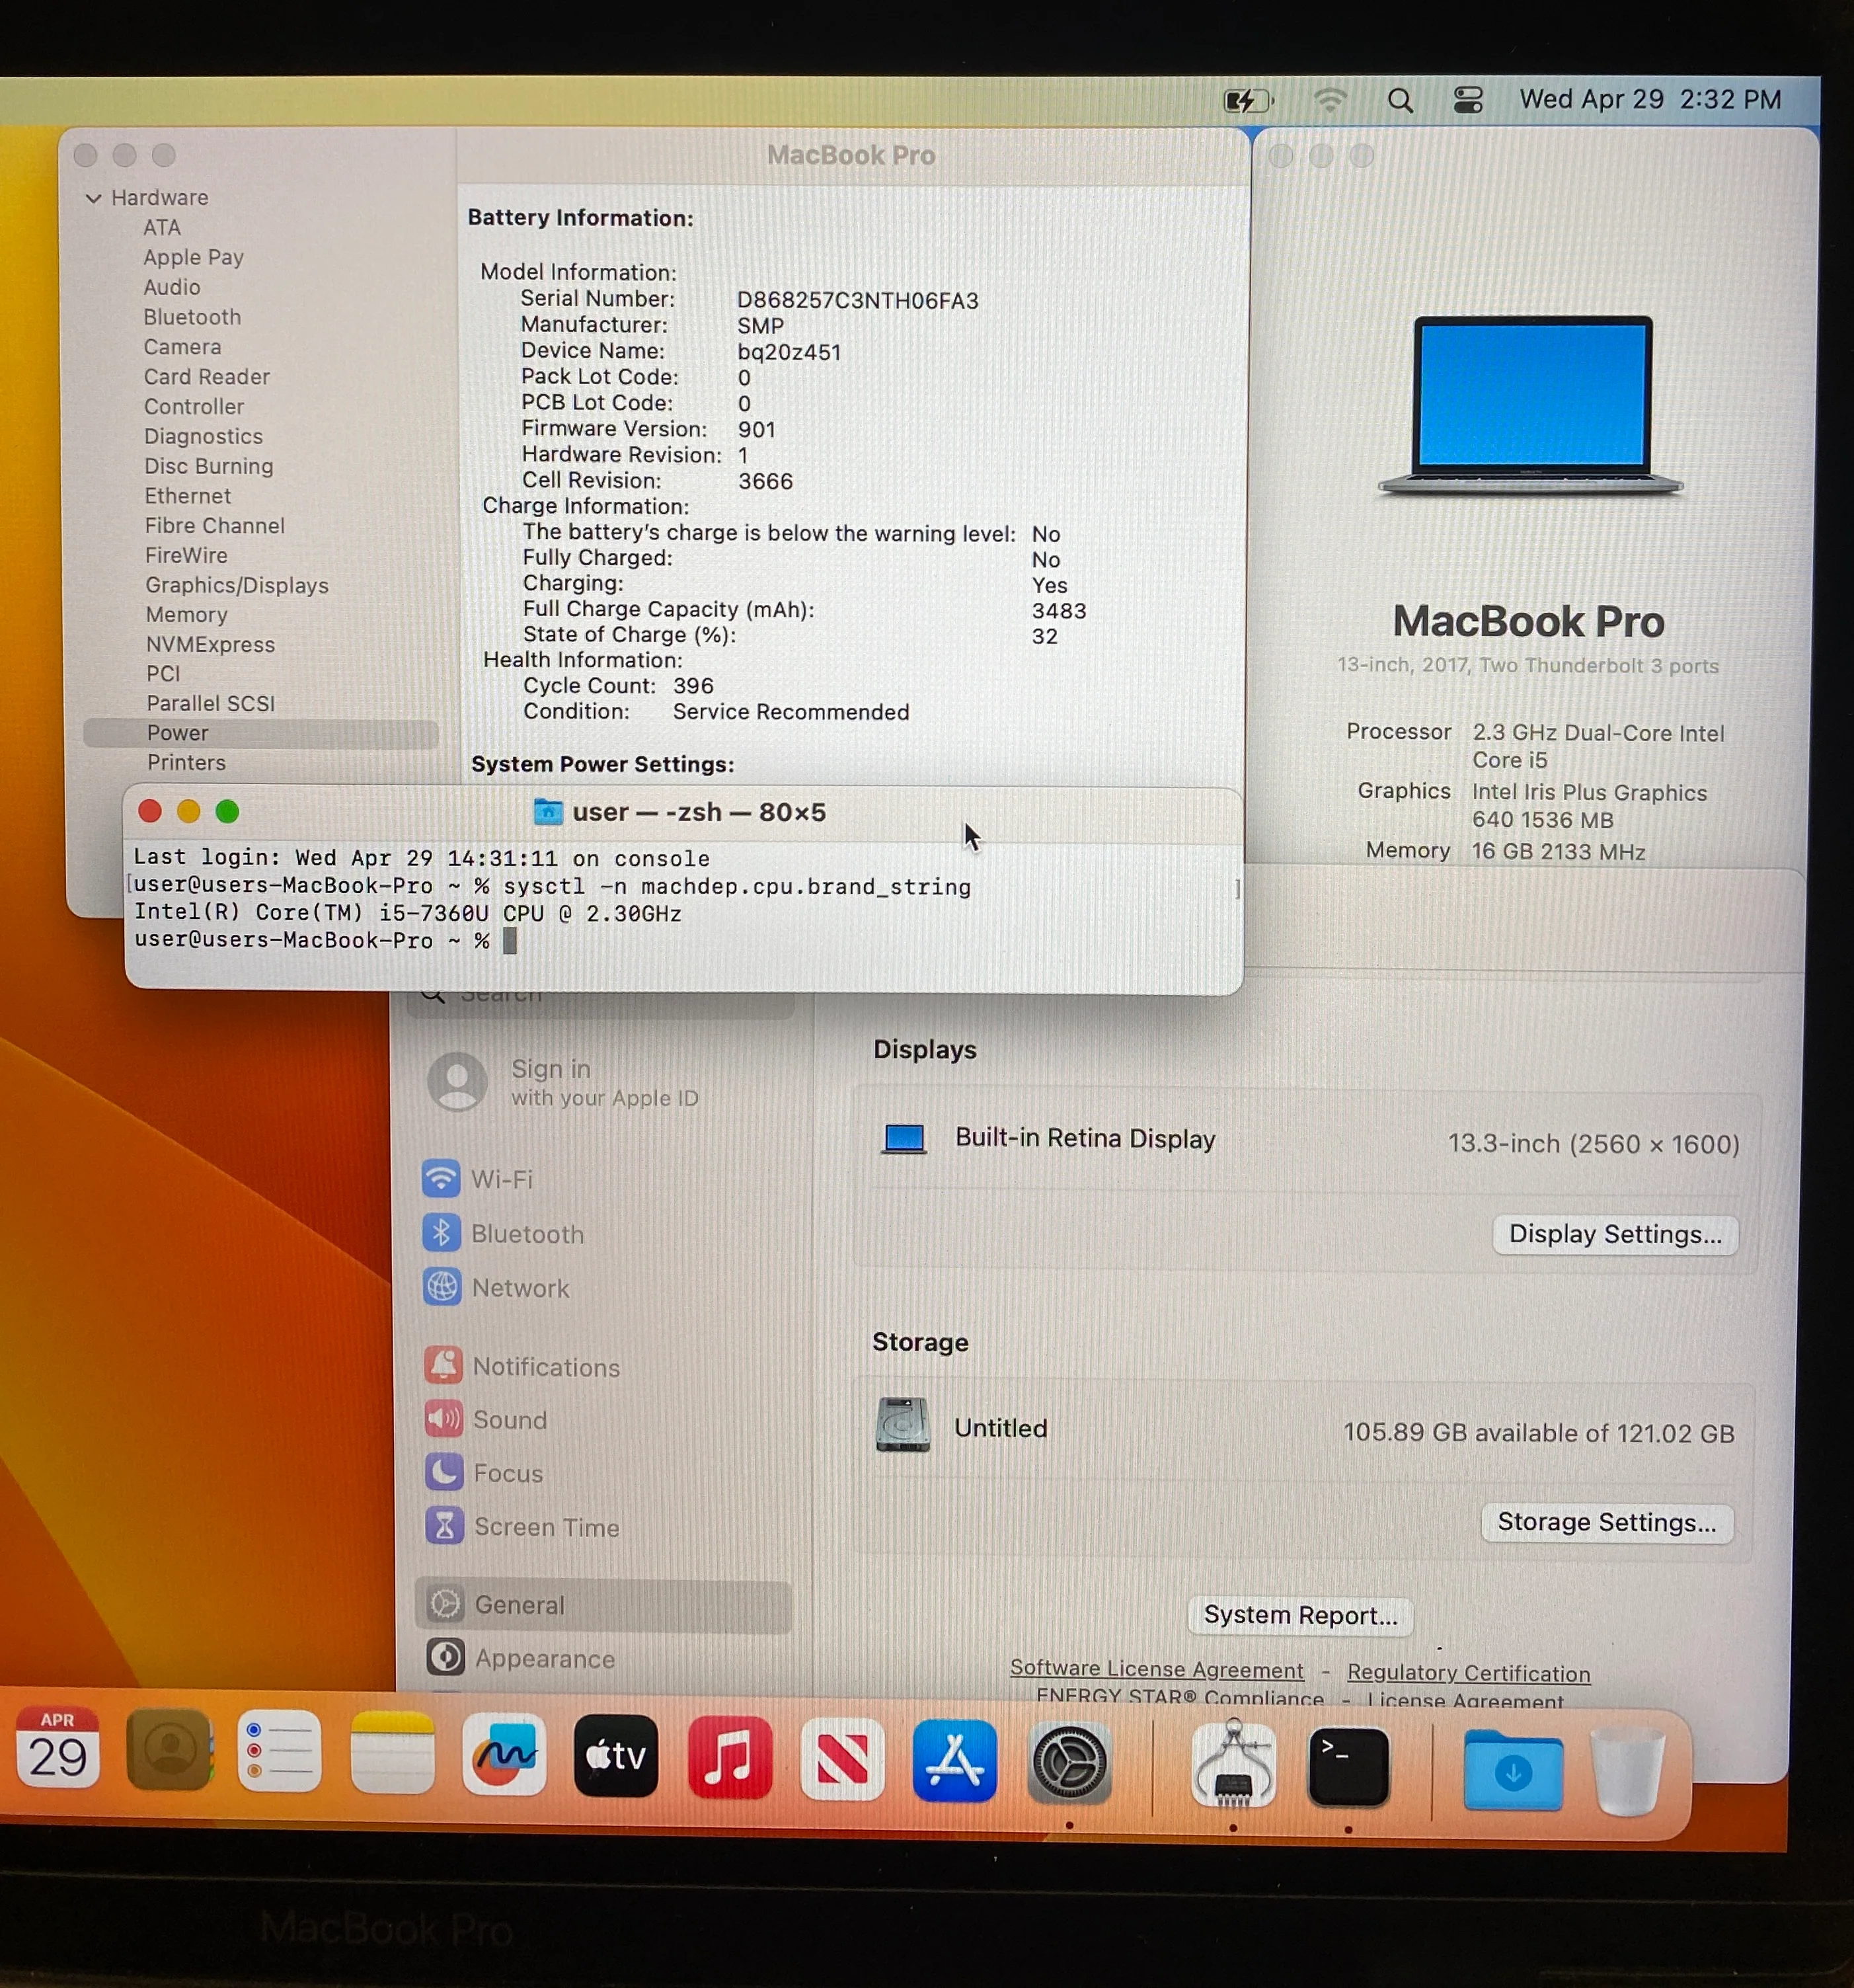
Task: Click the MacBook Pro laptop image
Action: coord(1530,406)
